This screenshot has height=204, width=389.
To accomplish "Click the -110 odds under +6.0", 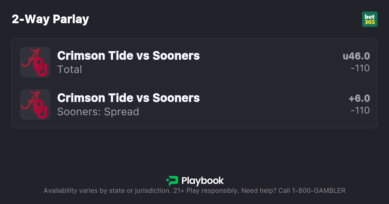I will 360,110.
